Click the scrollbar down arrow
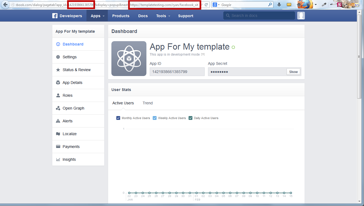 tap(359, 201)
